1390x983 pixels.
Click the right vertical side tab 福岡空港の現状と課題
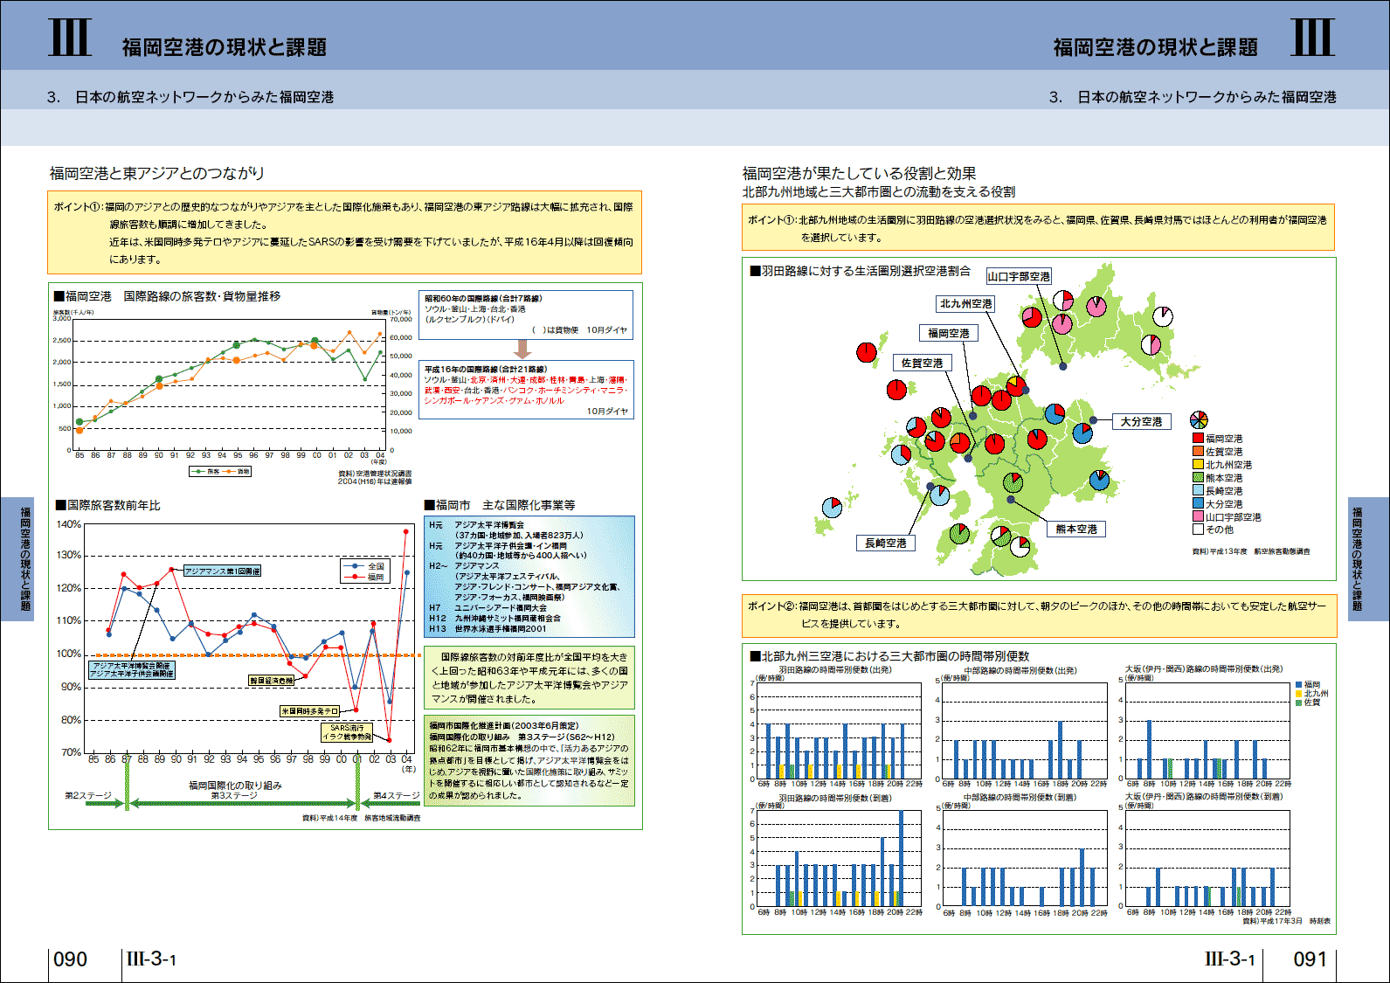1368,559
